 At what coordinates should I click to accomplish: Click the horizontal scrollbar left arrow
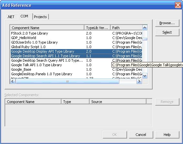coord(13,81)
